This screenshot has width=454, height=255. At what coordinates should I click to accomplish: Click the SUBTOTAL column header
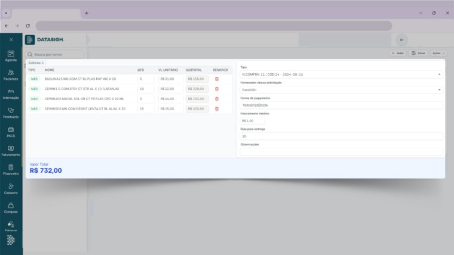[x=194, y=70]
